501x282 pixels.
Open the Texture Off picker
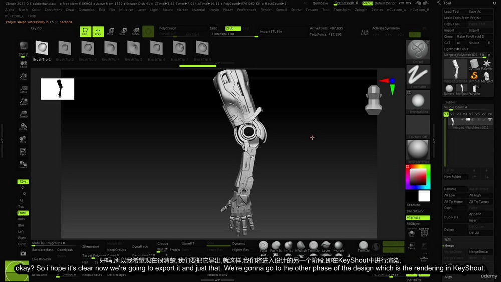(x=418, y=127)
